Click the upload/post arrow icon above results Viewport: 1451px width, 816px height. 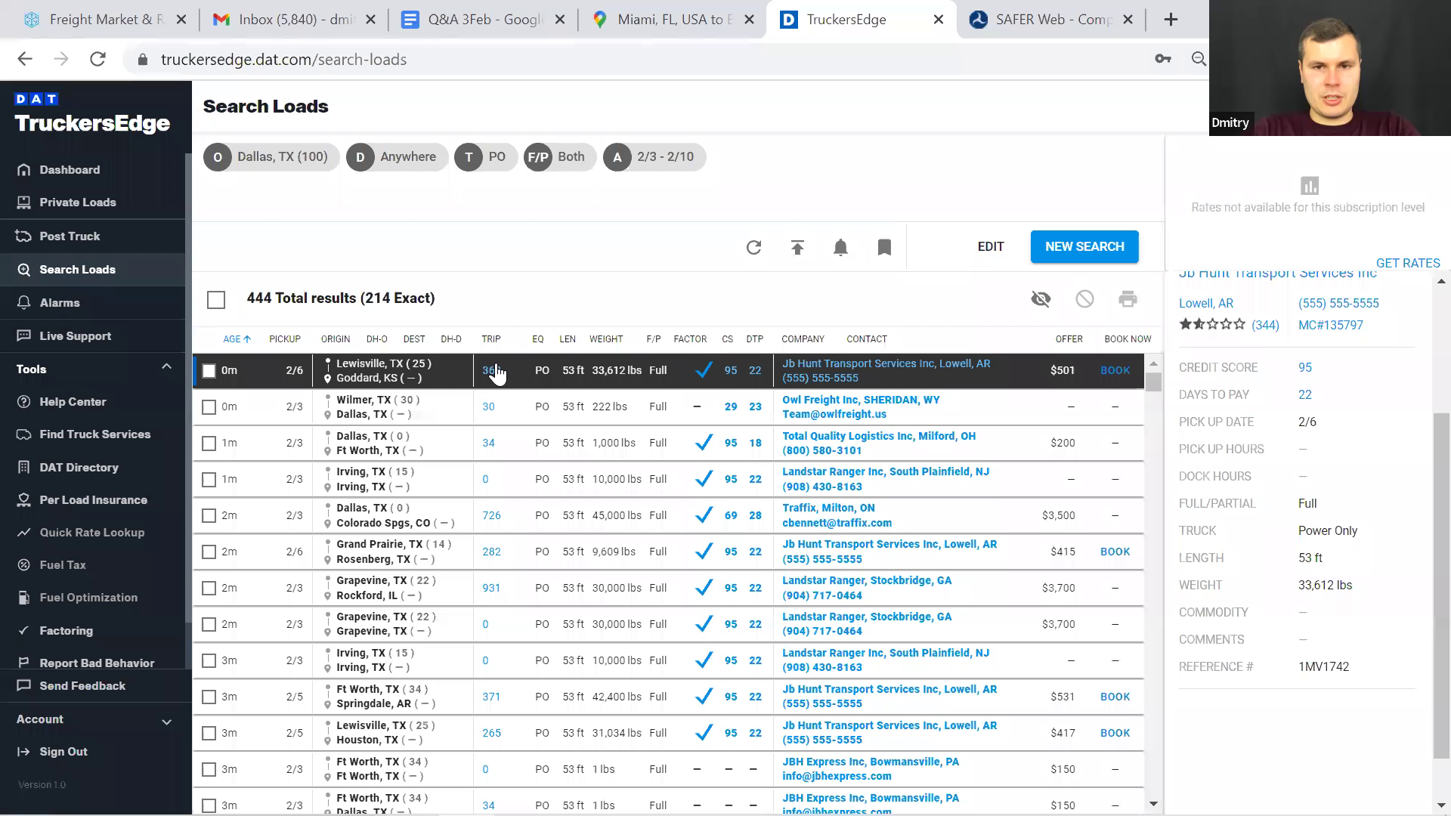pos(797,247)
